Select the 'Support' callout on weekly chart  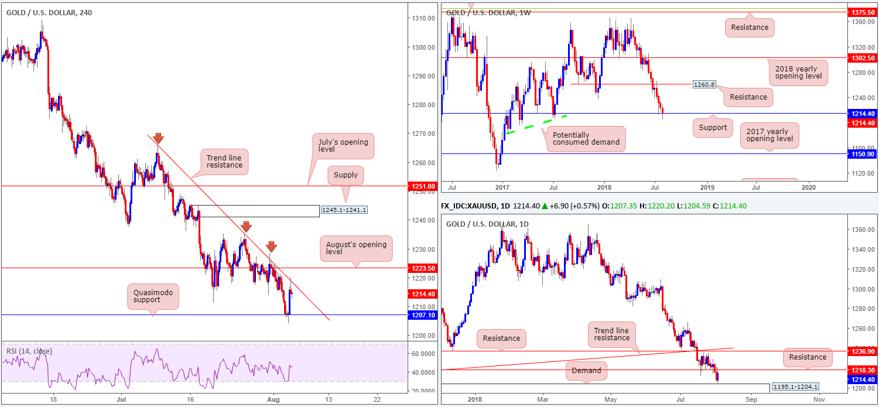pyautogui.click(x=713, y=127)
